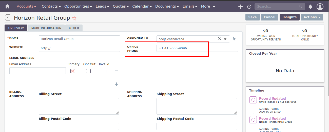329x132 pixels.
Task: Open the quick create plus icon
Action: pos(241,7)
